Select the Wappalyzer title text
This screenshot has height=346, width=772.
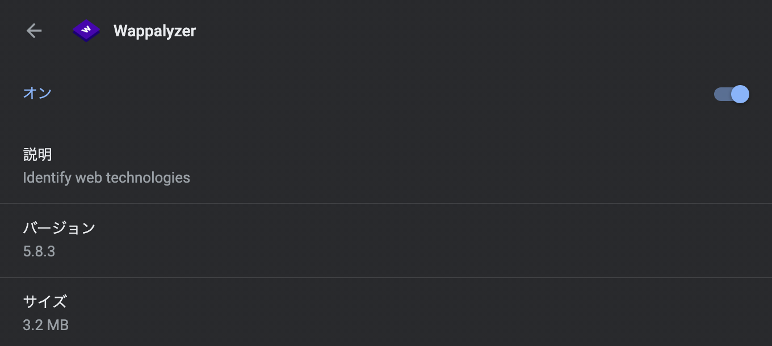pos(154,31)
